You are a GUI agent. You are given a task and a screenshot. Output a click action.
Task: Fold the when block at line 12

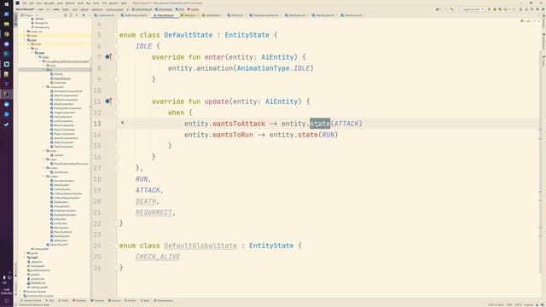(117, 113)
